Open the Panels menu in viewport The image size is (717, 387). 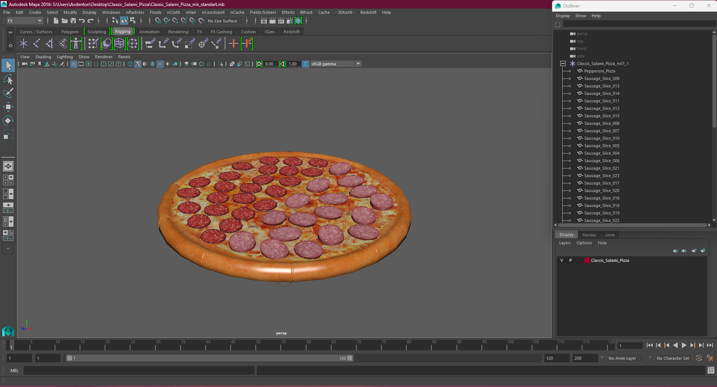coord(124,57)
